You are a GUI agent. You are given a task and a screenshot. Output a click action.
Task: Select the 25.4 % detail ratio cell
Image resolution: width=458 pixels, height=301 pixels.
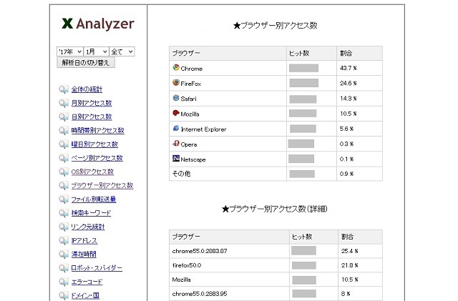[361, 251]
